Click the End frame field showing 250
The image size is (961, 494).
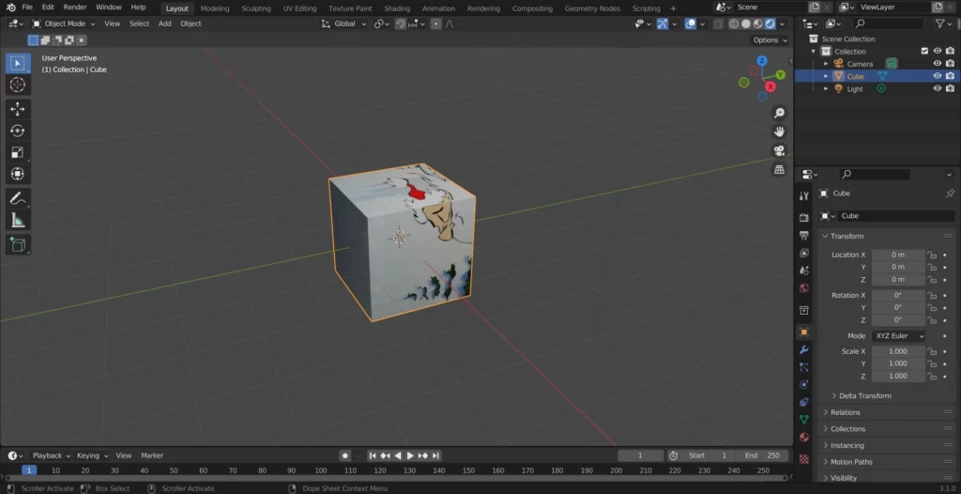[763, 455]
